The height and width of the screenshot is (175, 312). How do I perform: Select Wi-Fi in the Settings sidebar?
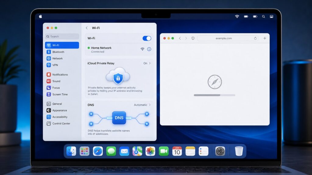point(62,45)
